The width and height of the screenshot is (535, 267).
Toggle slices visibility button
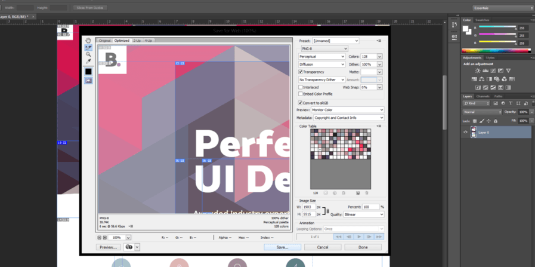point(88,80)
